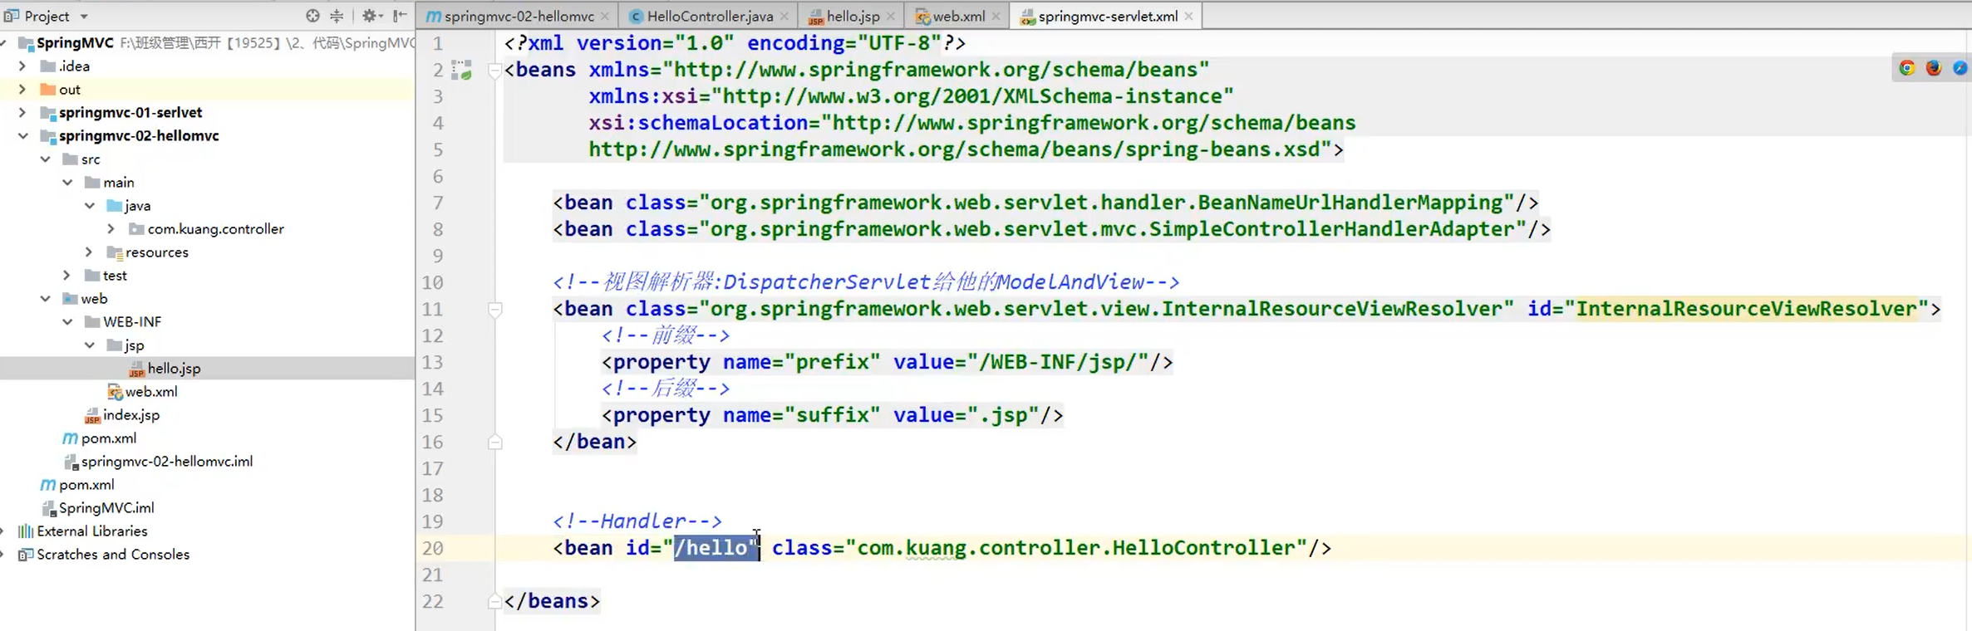Expand the test folder arrow
The height and width of the screenshot is (631, 1972).
click(68, 276)
